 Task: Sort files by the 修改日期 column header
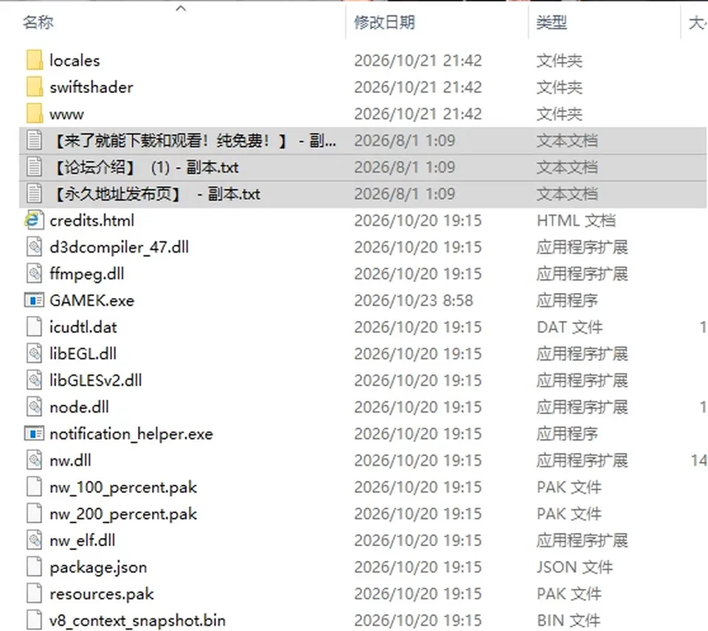point(384,21)
